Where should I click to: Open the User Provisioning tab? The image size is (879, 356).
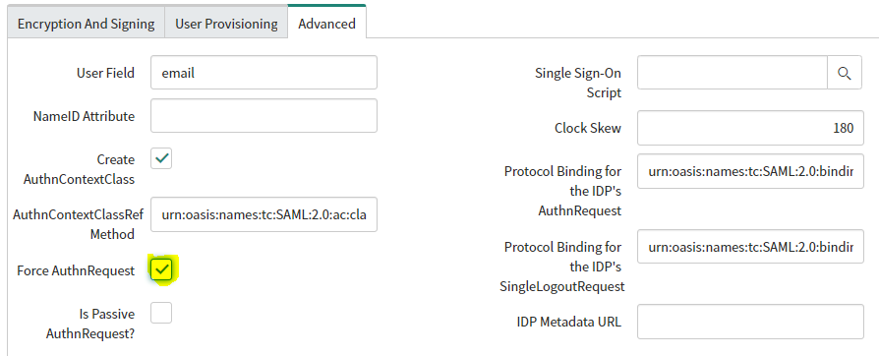pyautogui.click(x=226, y=24)
